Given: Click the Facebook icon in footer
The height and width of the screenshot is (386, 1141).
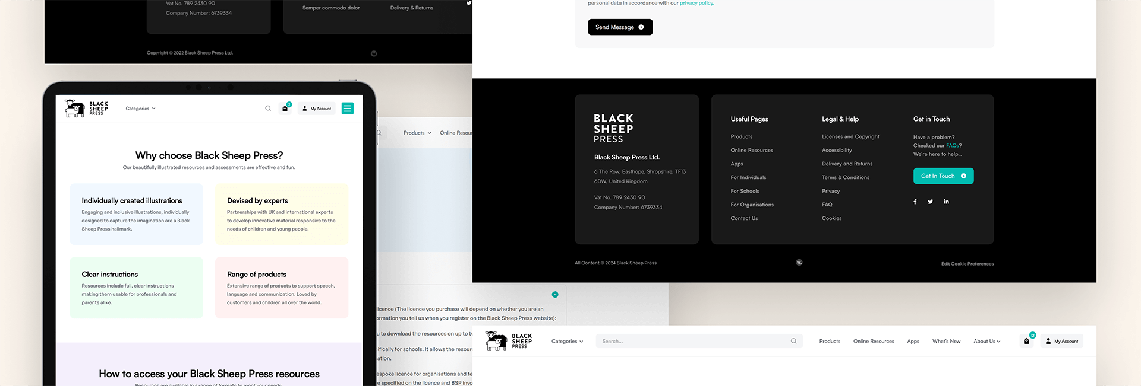Looking at the screenshot, I should (915, 202).
